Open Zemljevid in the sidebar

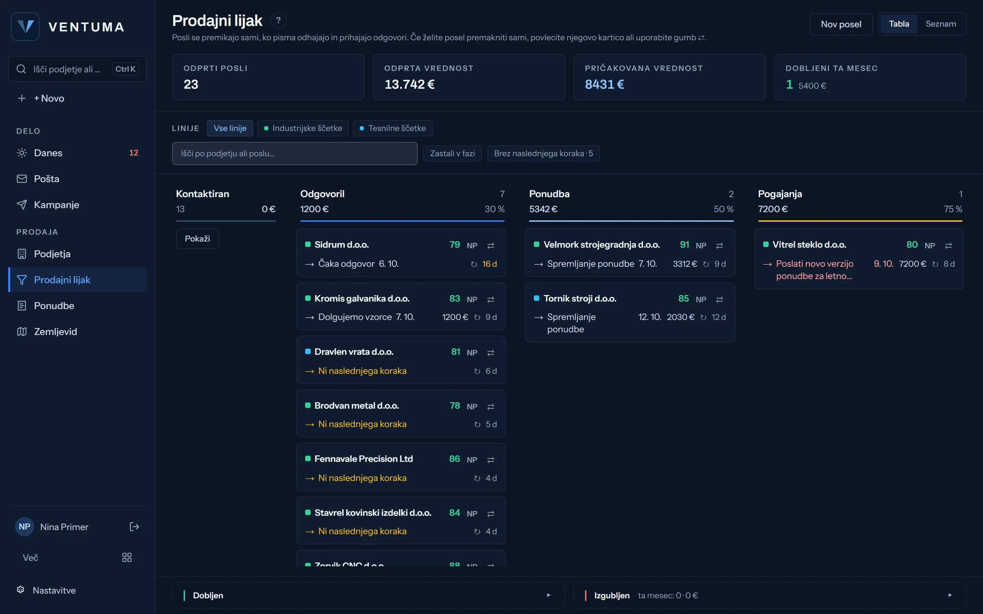click(77, 332)
